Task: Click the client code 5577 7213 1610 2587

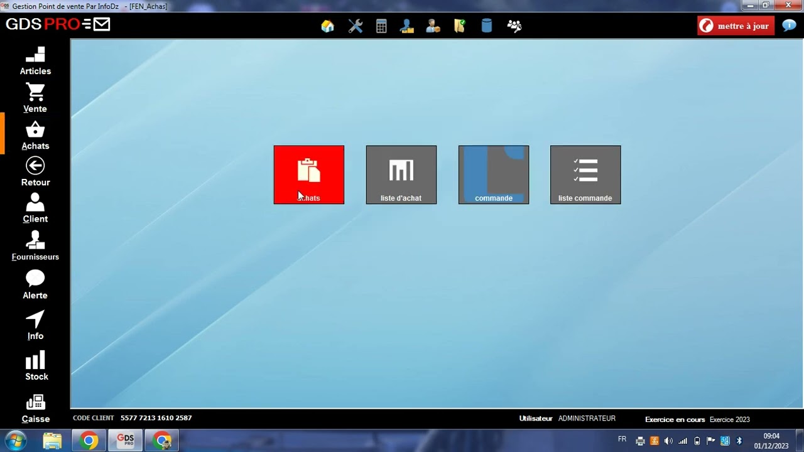Action: coord(156,418)
